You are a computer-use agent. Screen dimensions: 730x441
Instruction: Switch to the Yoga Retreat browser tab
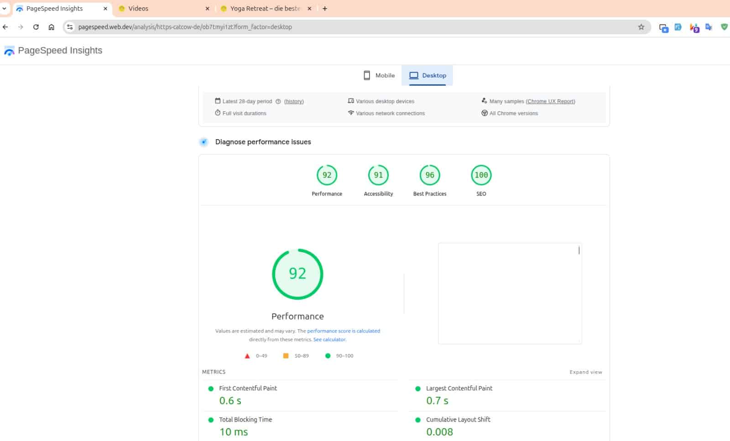point(266,8)
